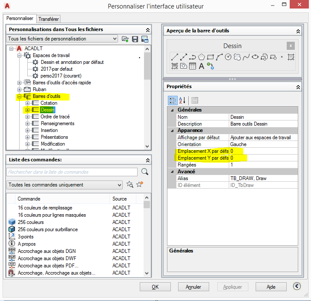Select the Insert block tool icon

264,57
